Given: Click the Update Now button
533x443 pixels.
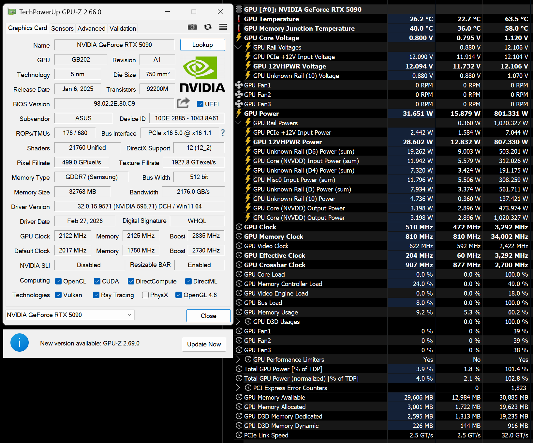Looking at the screenshot, I should tap(204, 344).
